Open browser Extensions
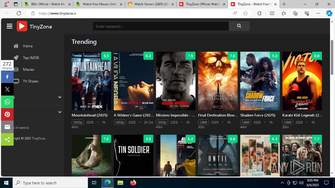The height and width of the screenshot is (188, 335). [259, 13]
